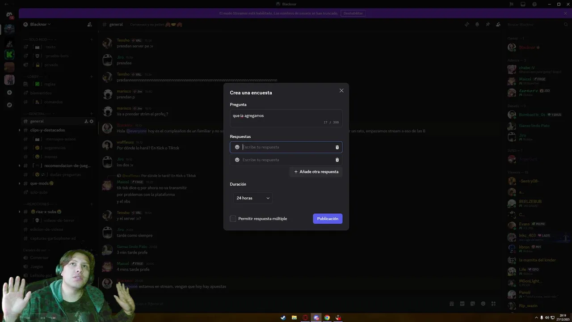Toggle the member list icon
The height and width of the screenshot is (322, 572).
498,24
